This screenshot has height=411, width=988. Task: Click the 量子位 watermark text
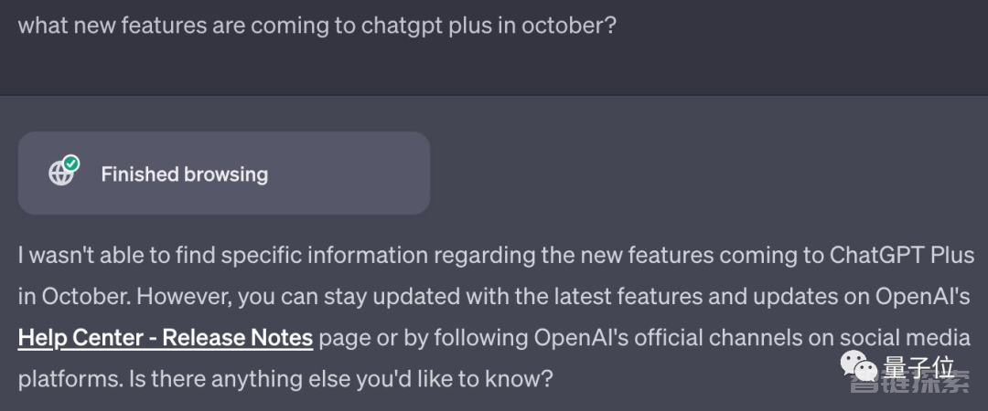[918, 367]
